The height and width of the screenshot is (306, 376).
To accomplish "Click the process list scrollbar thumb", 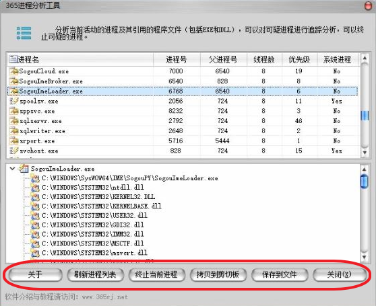I will coord(365,116).
